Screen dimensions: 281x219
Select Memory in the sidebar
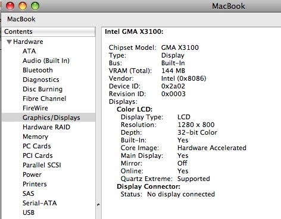35,137
